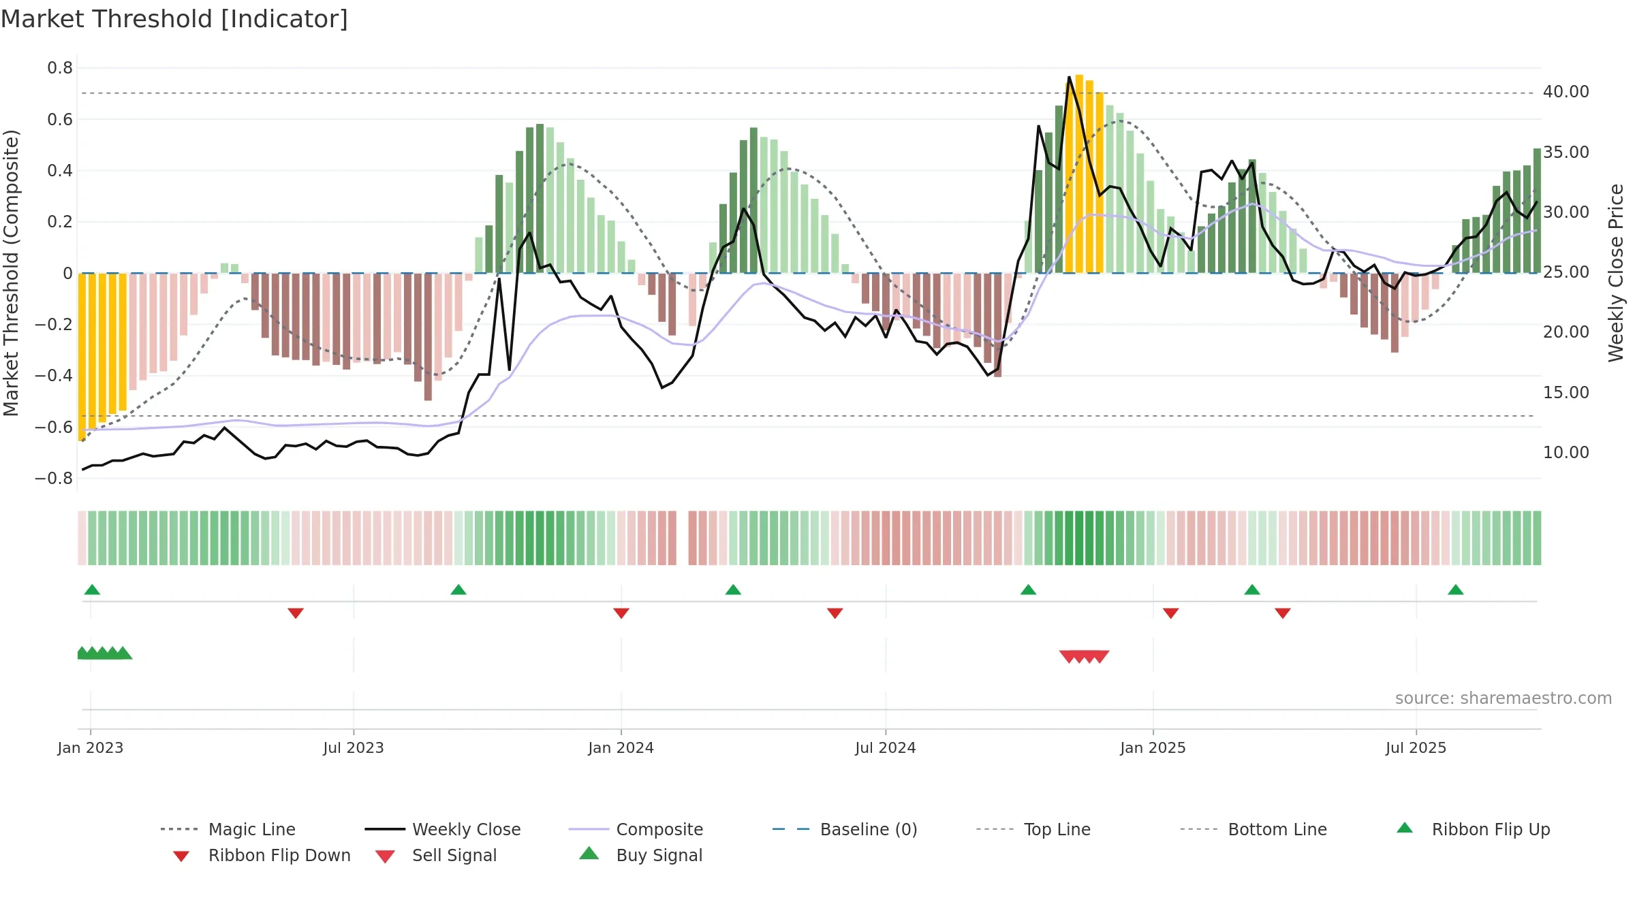The width and height of the screenshot is (1635, 919).
Task: Click the Ribbon Flip Up marker near Mar 2024
Action: coord(733,590)
